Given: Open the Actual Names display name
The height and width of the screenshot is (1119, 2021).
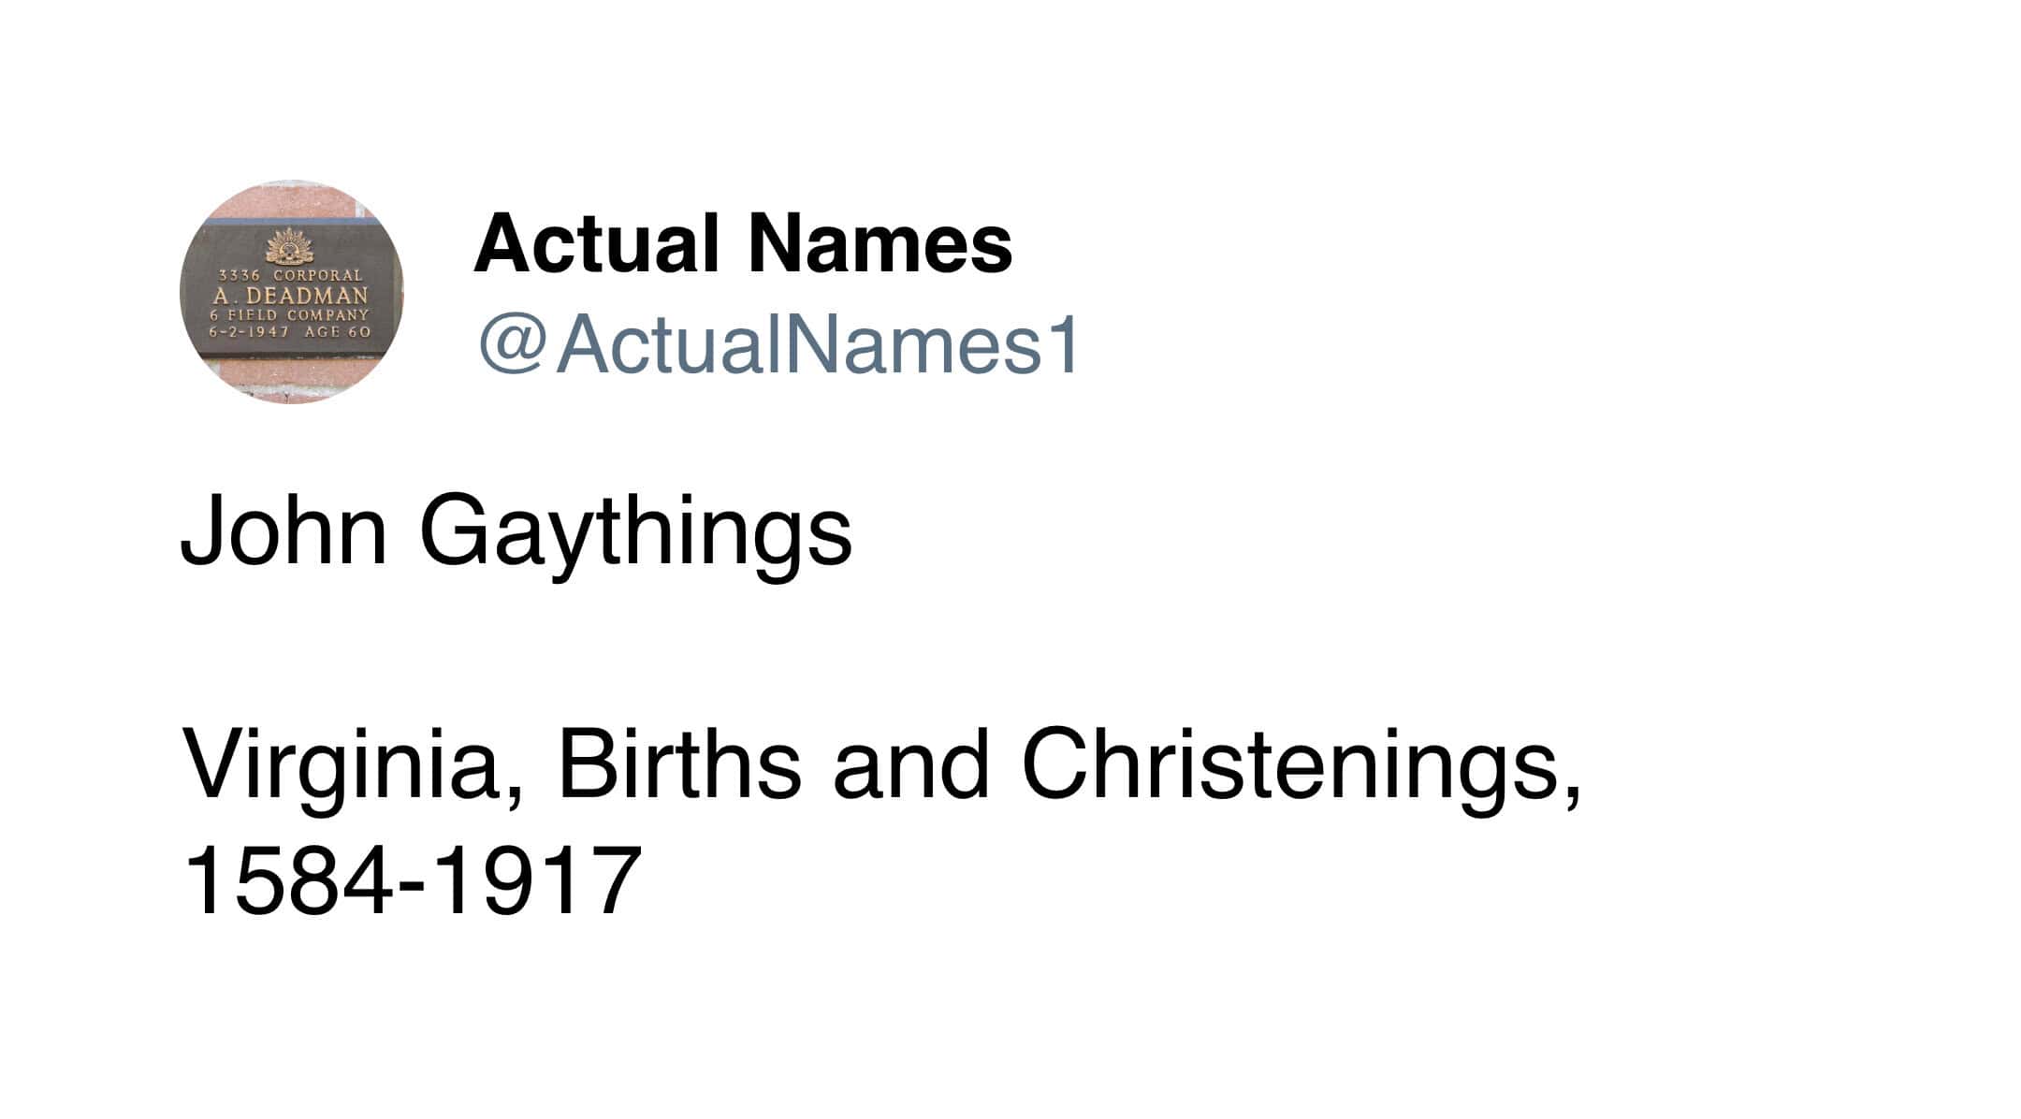Looking at the screenshot, I should click(743, 244).
